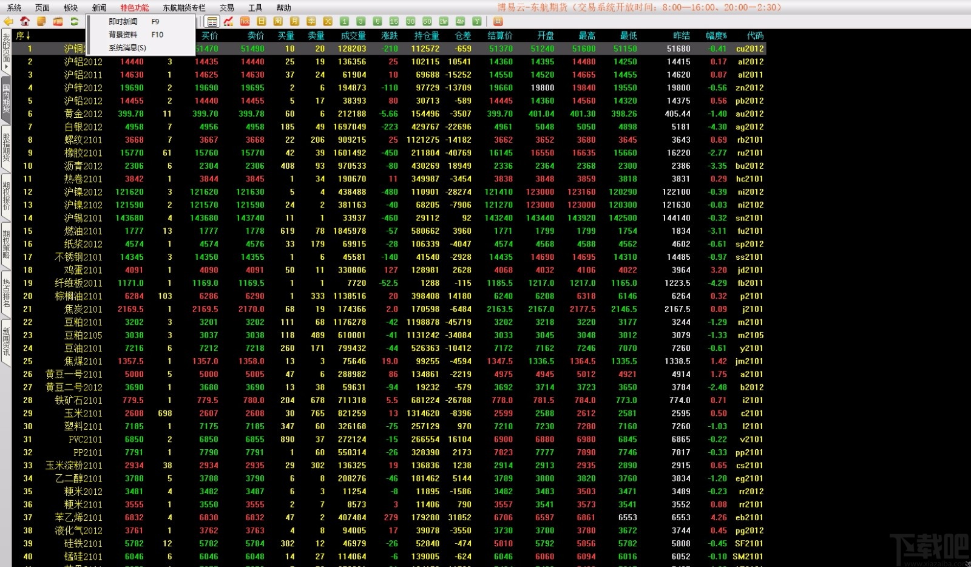Screen dimensions: 971x567
Task: Open the 板块 menu
Action: tap(71, 8)
